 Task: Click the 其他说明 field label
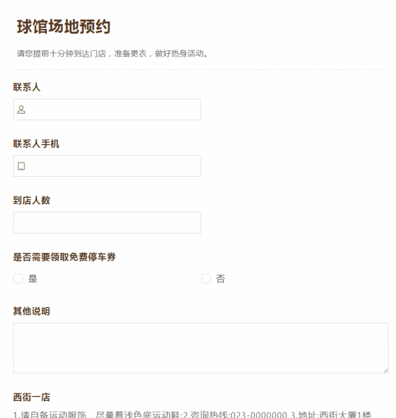click(x=32, y=311)
